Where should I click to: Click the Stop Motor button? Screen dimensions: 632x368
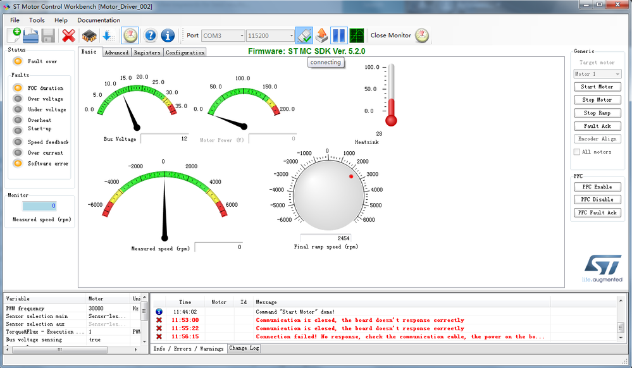[597, 100]
